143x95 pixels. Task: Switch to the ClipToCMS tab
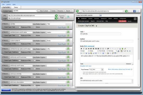(6, 7)
